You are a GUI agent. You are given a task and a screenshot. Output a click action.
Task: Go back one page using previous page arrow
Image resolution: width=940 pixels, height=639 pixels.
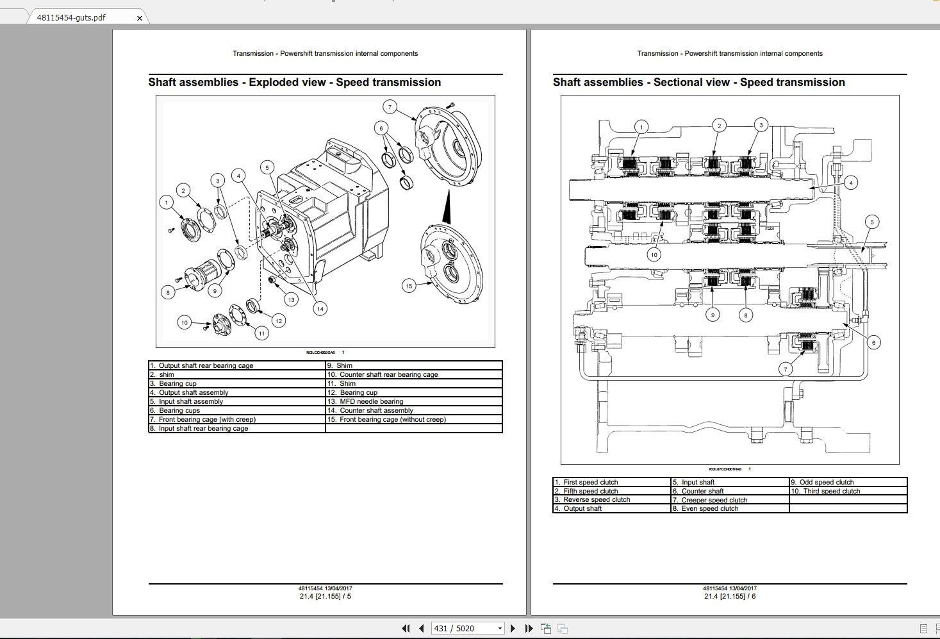click(x=422, y=628)
